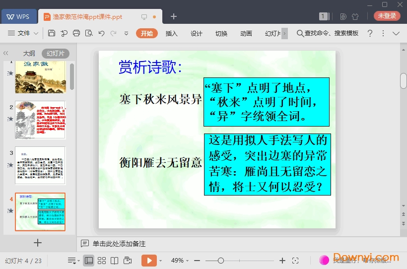This screenshot has width=407, height=269.
Task: Select slide 2 thumbnail with red text
Action: pyautogui.click(x=41, y=120)
